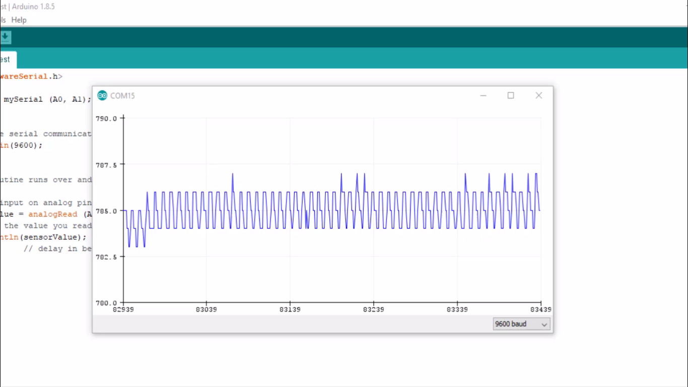
Task: Click the 780.0 y-axis label
Action: click(106, 303)
